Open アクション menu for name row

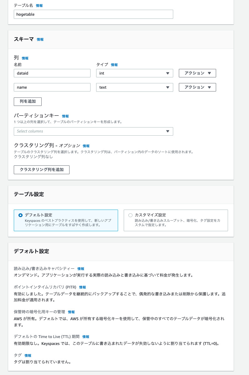coord(197,87)
